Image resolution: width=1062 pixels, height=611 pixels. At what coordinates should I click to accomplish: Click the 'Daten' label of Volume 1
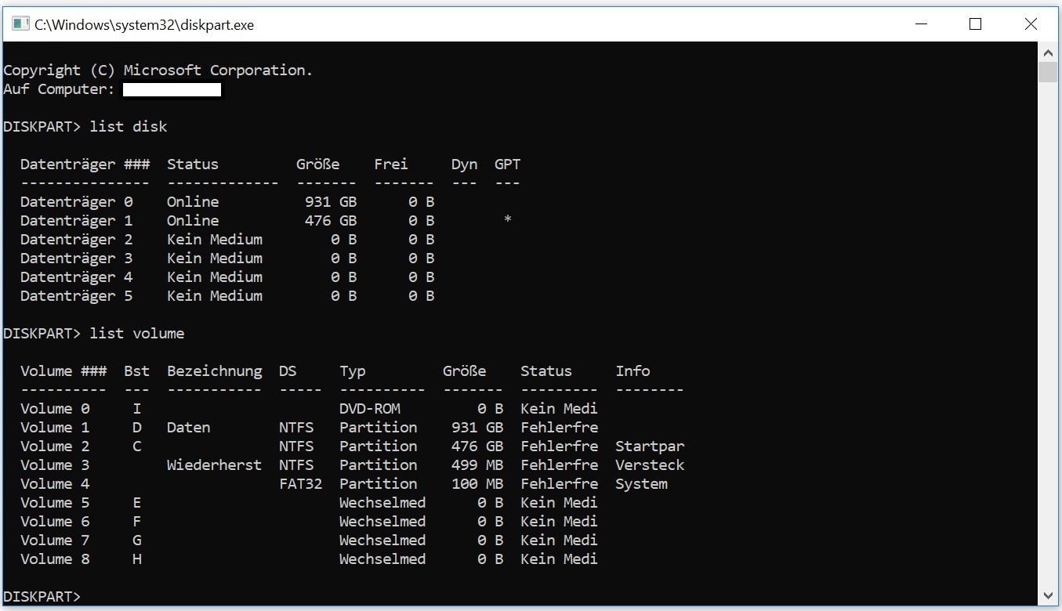pos(188,428)
